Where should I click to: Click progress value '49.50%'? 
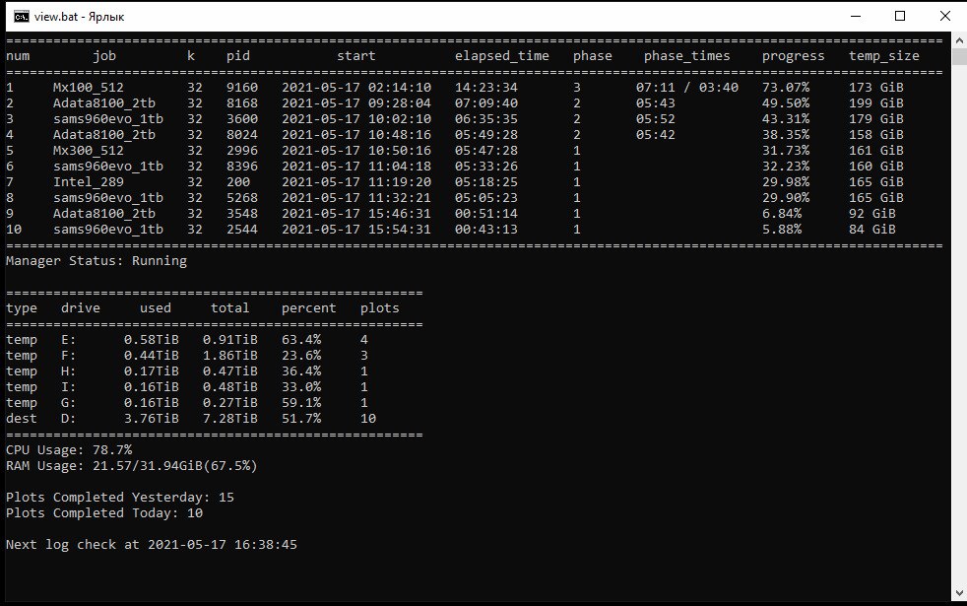(785, 103)
